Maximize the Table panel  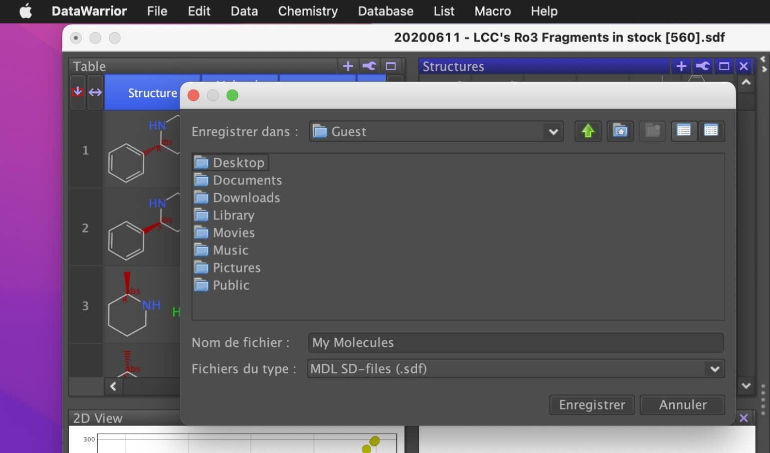(391, 66)
